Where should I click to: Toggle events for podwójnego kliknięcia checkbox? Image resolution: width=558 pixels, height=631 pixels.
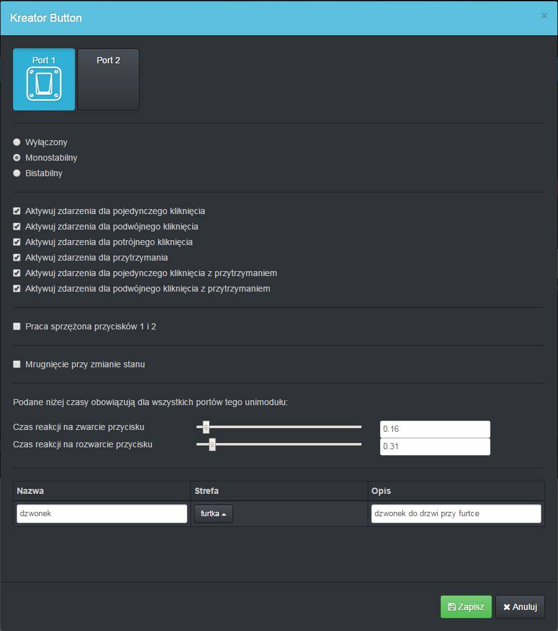coord(17,226)
